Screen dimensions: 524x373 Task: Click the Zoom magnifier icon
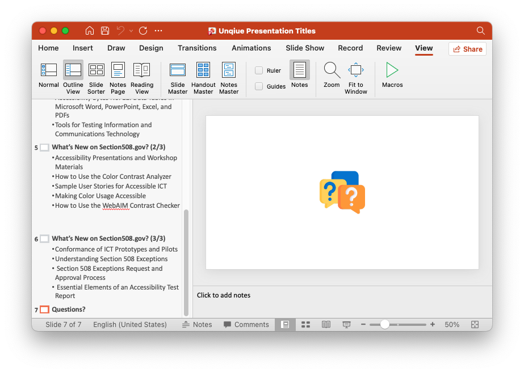(x=332, y=70)
